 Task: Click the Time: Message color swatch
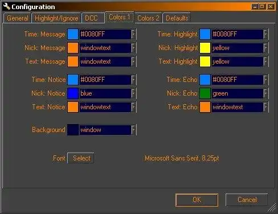(73, 34)
